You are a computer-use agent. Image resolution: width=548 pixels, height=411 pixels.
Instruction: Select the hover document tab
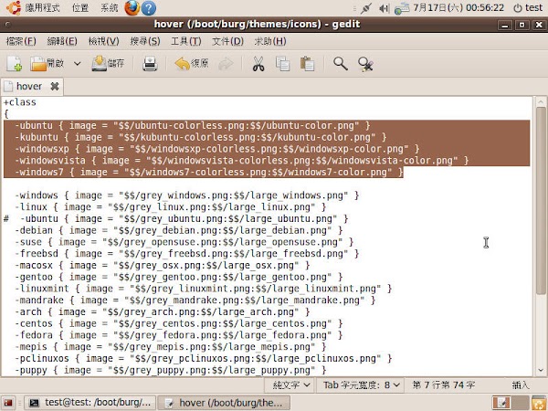tap(29, 87)
